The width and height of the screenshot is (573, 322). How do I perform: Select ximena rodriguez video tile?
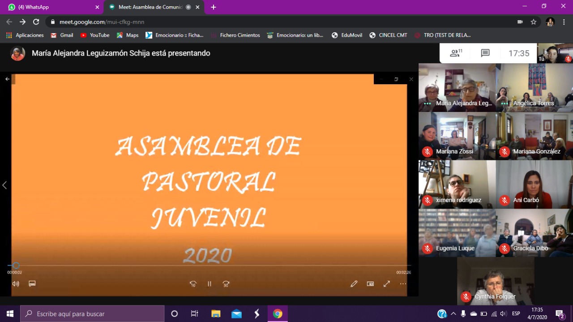tap(457, 184)
